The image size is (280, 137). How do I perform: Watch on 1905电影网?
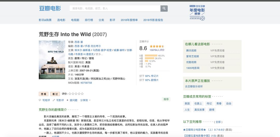(x=193, y=68)
